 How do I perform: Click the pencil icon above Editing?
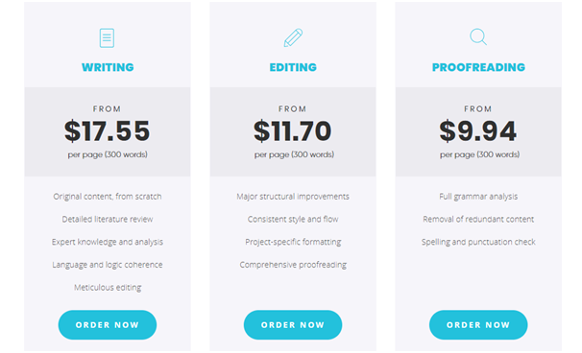(x=293, y=37)
